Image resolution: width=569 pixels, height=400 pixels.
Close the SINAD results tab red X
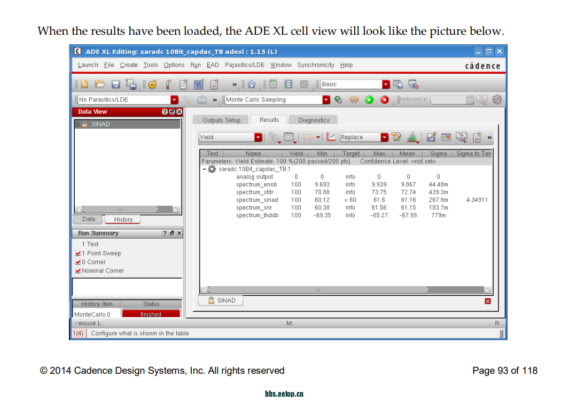(488, 301)
